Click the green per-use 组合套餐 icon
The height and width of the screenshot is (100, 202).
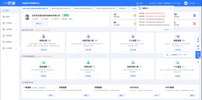click(43, 62)
